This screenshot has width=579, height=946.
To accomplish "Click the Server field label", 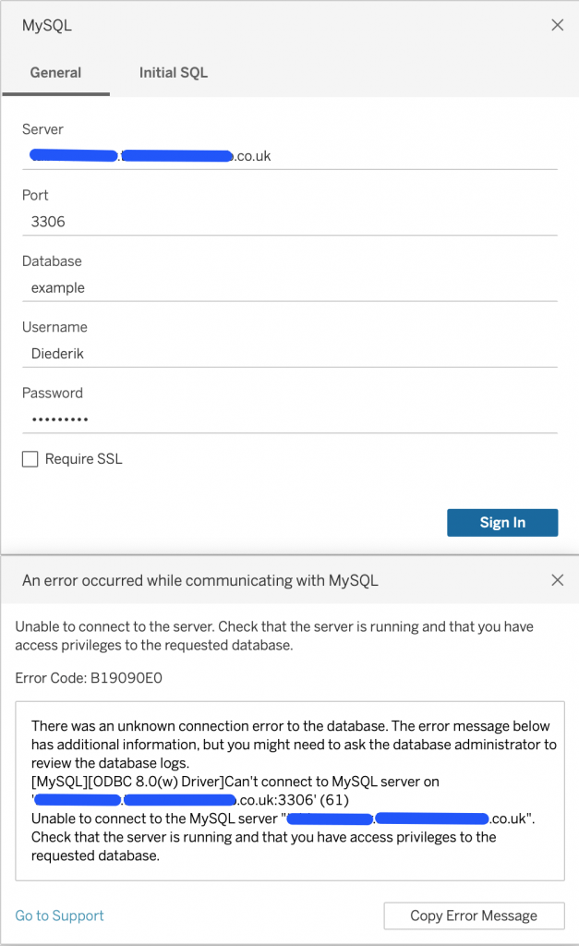I will point(42,129).
